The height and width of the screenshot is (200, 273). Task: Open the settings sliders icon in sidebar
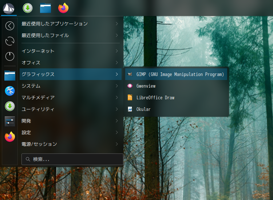tap(10, 121)
